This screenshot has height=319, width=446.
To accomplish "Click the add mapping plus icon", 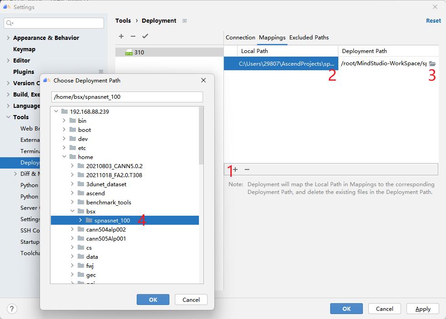I will [x=235, y=169].
